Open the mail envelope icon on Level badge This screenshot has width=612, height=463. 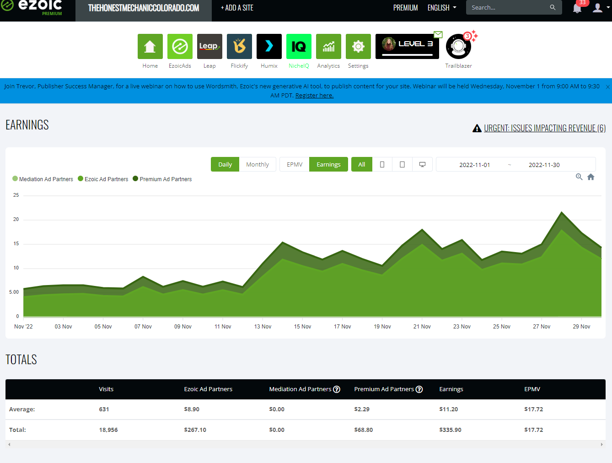pos(438,34)
